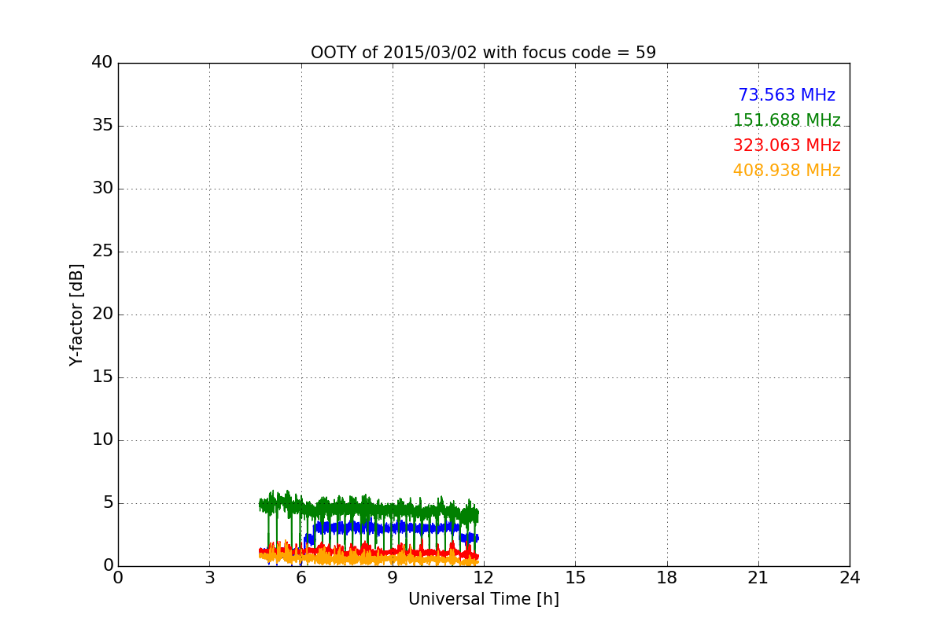Select the red 323.063 MHz legend label

[x=787, y=145]
